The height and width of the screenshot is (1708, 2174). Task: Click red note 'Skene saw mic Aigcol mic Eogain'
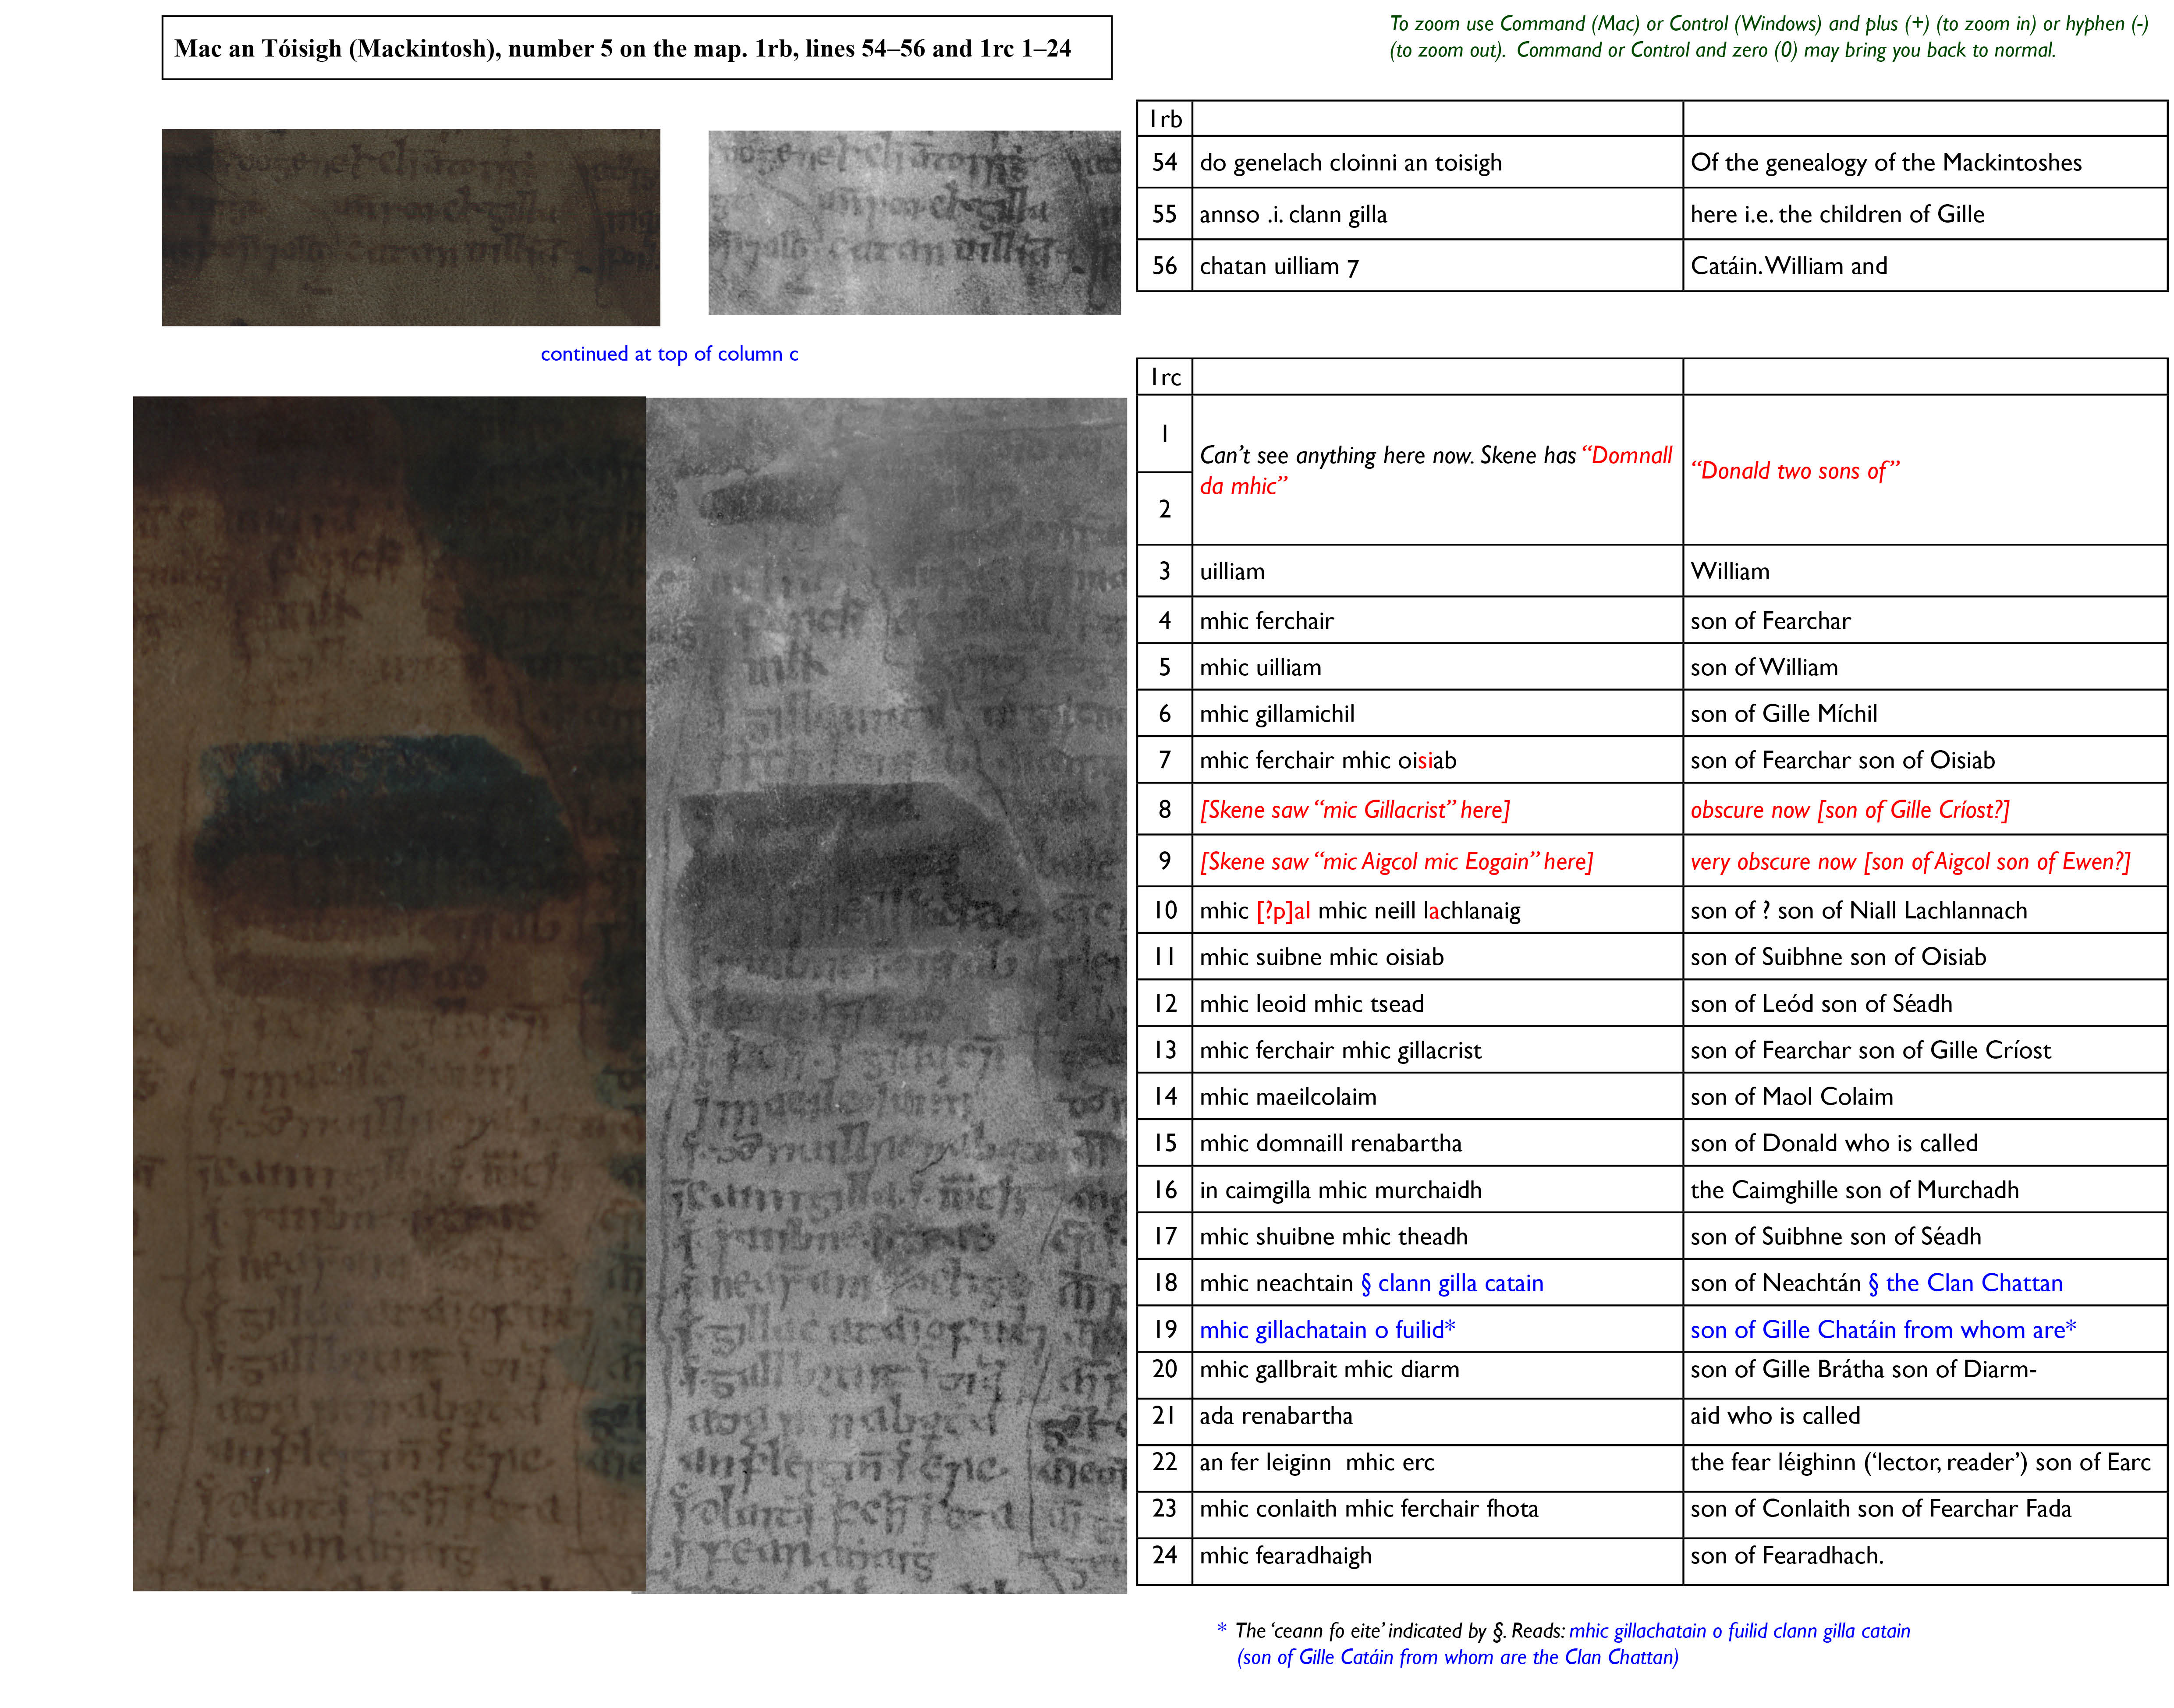click(1396, 862)
